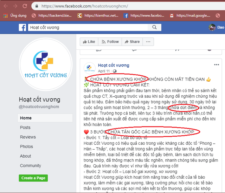Click the April 11 post timestamp
The width and height of the screenshot is (225, 193).
104,71
